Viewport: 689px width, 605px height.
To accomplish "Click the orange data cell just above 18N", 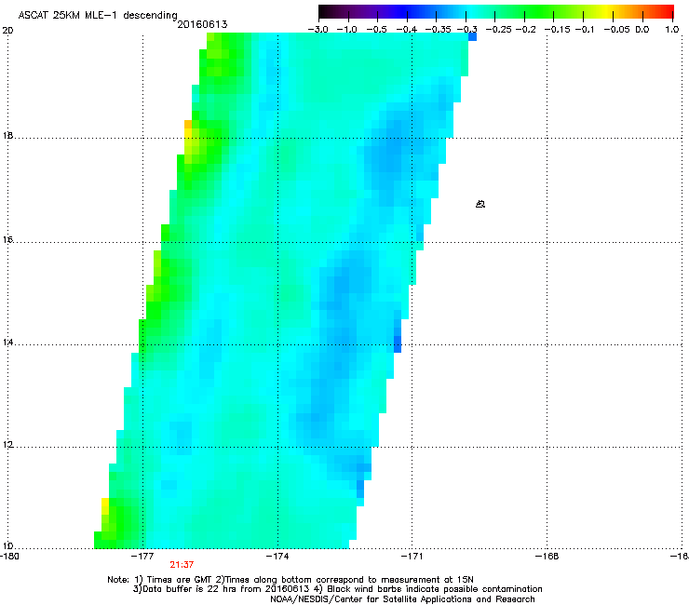I will click(x=188, y=125).
